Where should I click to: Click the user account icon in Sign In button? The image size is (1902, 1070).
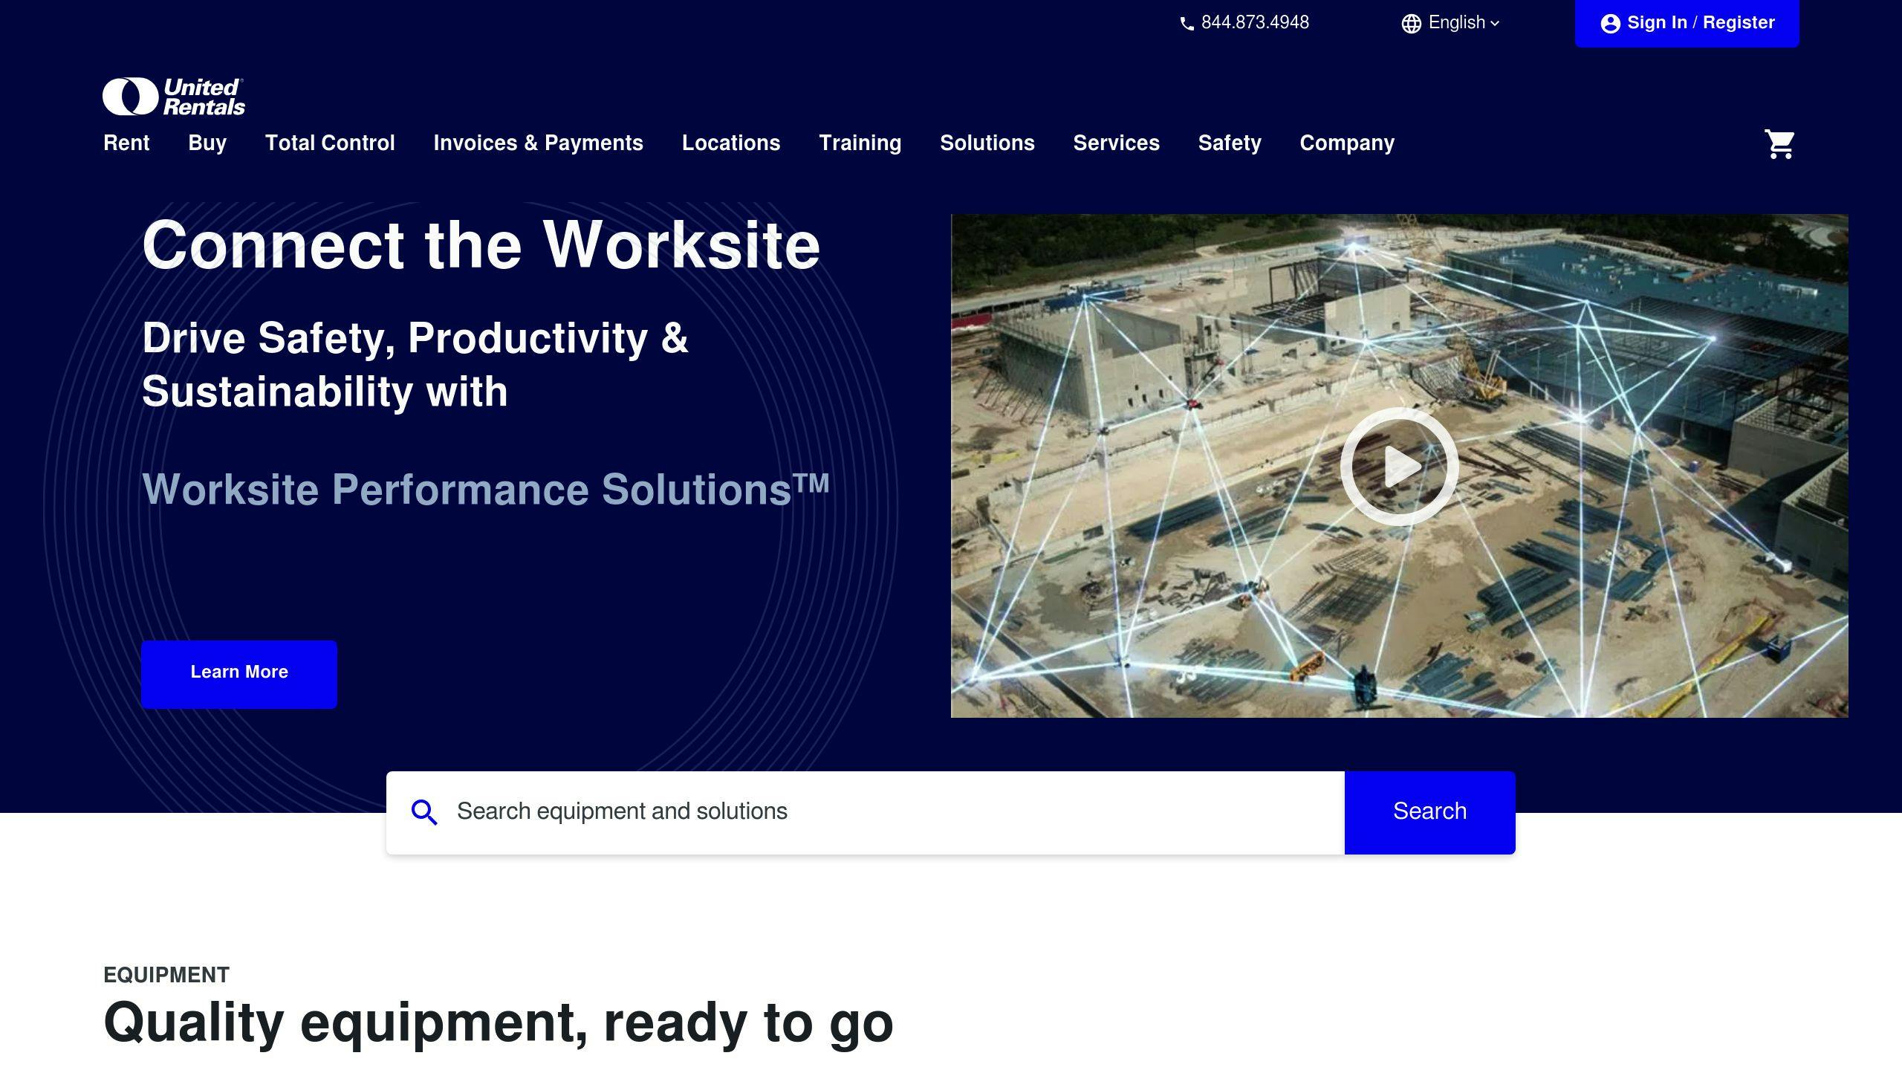click(x=1610, y=24)
